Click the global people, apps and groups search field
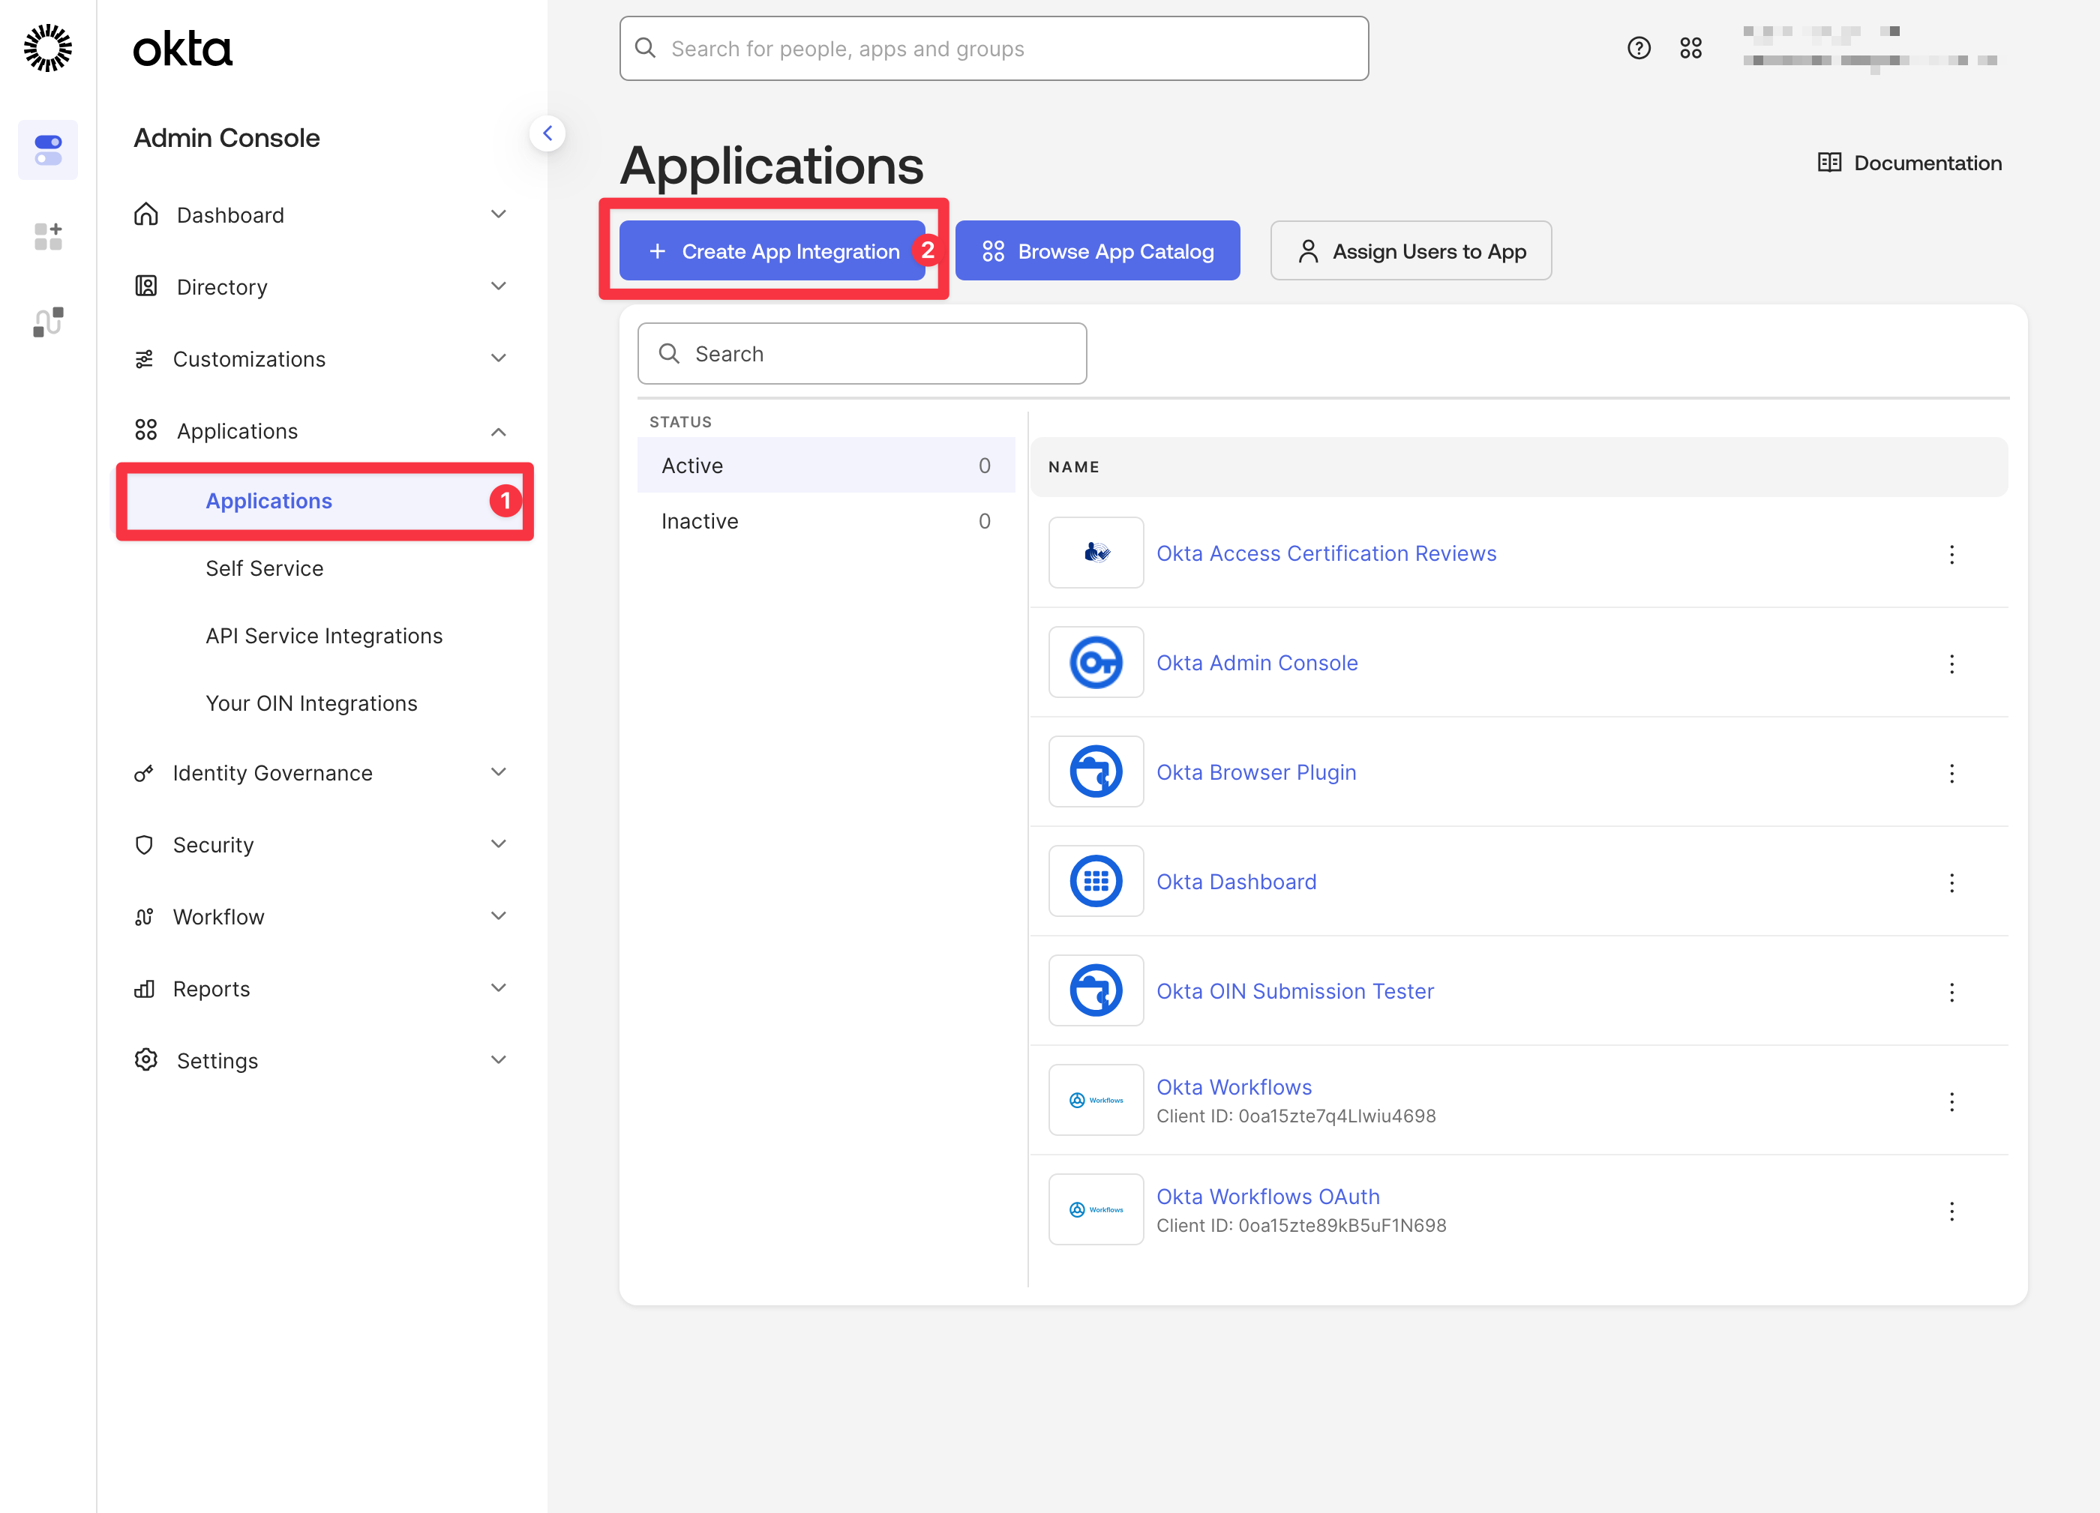 [x=994, y=48]
